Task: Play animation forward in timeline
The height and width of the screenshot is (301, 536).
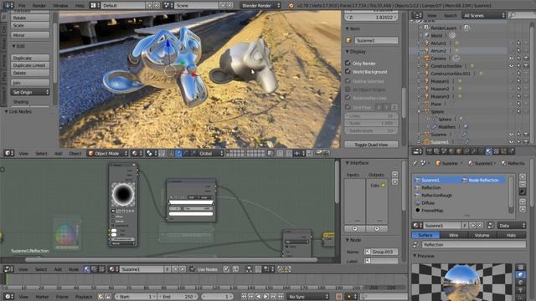Action: click(265, 297)
